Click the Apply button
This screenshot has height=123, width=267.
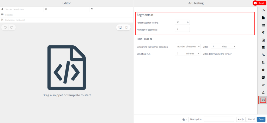(241, 119)
